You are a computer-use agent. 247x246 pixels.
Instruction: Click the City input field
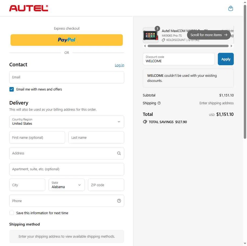pos(27,185)
